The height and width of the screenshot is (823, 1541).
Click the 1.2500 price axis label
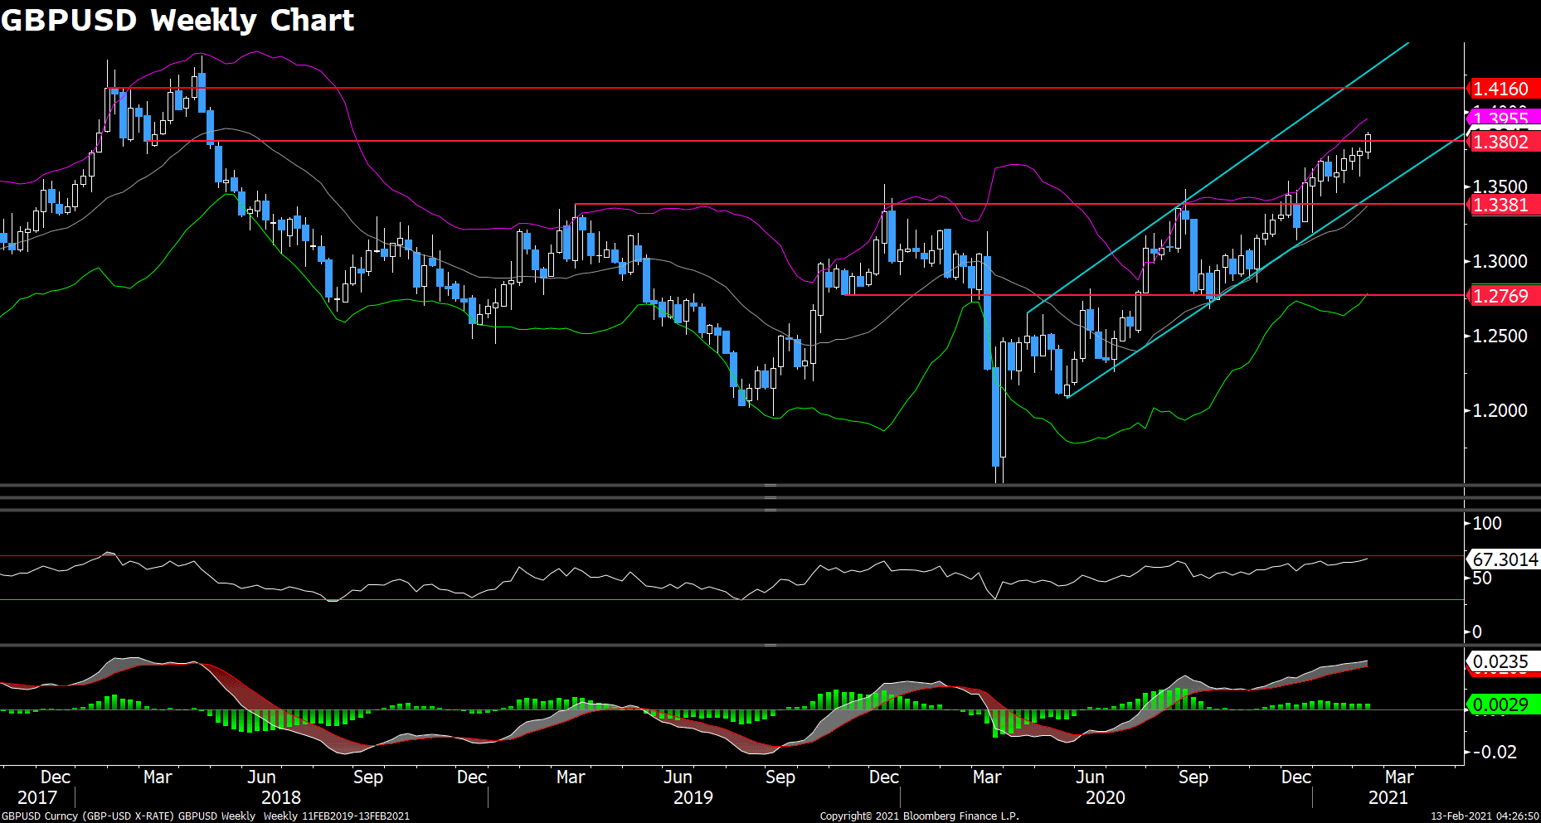(1500, 336)
